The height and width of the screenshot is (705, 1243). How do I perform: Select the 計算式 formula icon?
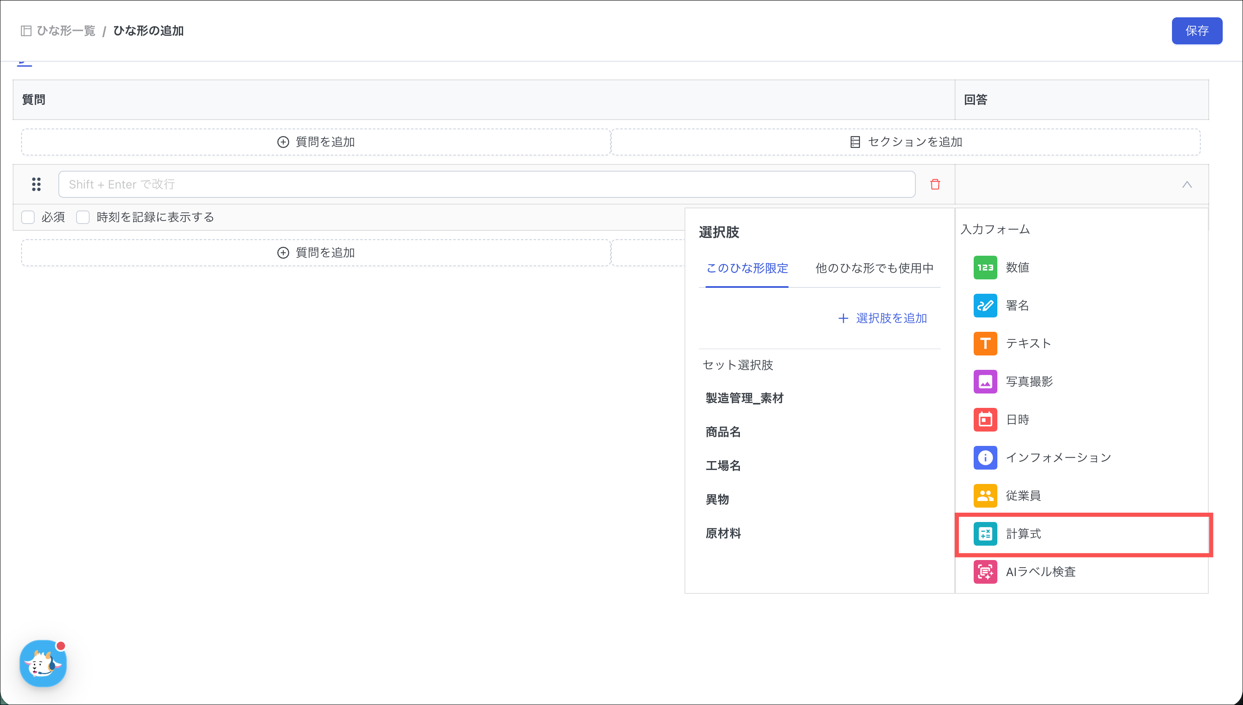tap(985, 533)
